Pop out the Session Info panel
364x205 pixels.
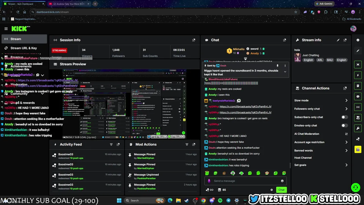tap(194, 40)
